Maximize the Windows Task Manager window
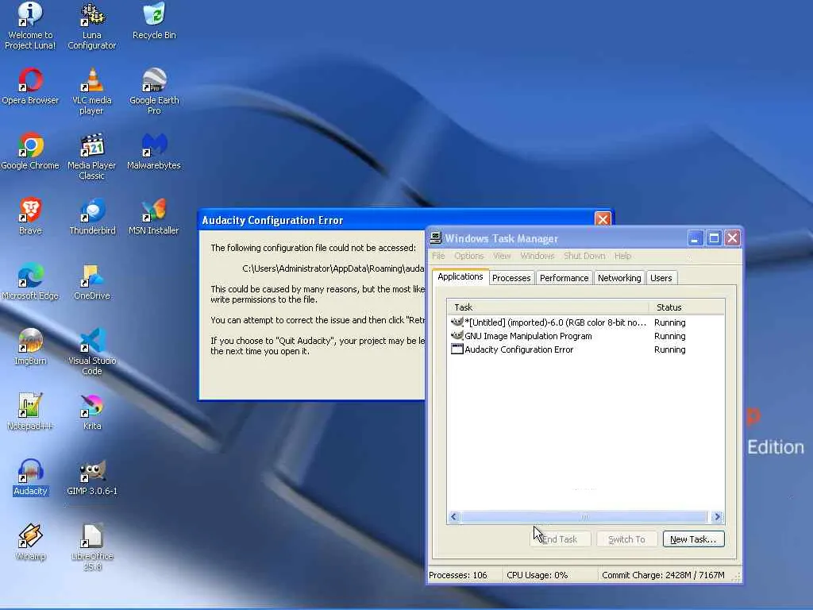Viewport: 813px width, 610px height. click(x=714, y=238)
